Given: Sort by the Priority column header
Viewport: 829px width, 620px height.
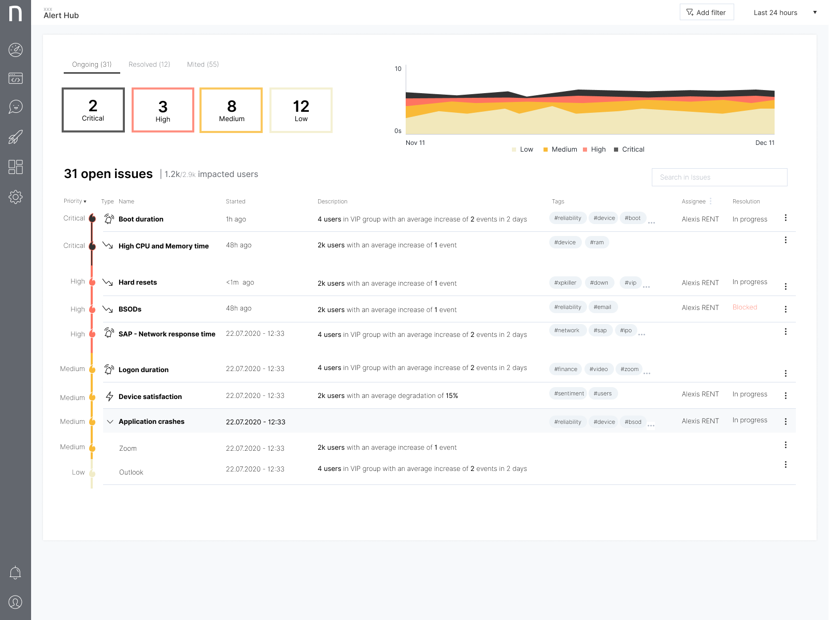Looking at the screenshot, I should 75,201.
